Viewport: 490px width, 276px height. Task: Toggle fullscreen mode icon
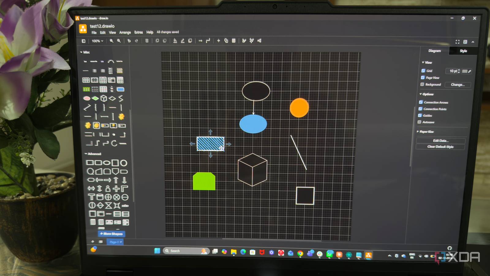click(x=458, y=42)
